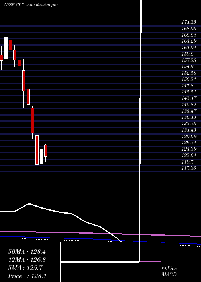Click the 147.8 price axis label
Screen dimensions: 201x282
[x=188, y=85]
